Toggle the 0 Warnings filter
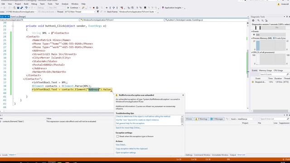 click(201, 119)
